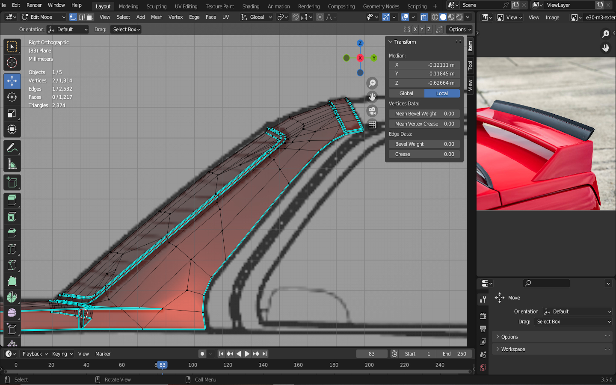Enable vertex select mode
The width and height of the screenshot is (616, 385).
(x=73, y=17)
